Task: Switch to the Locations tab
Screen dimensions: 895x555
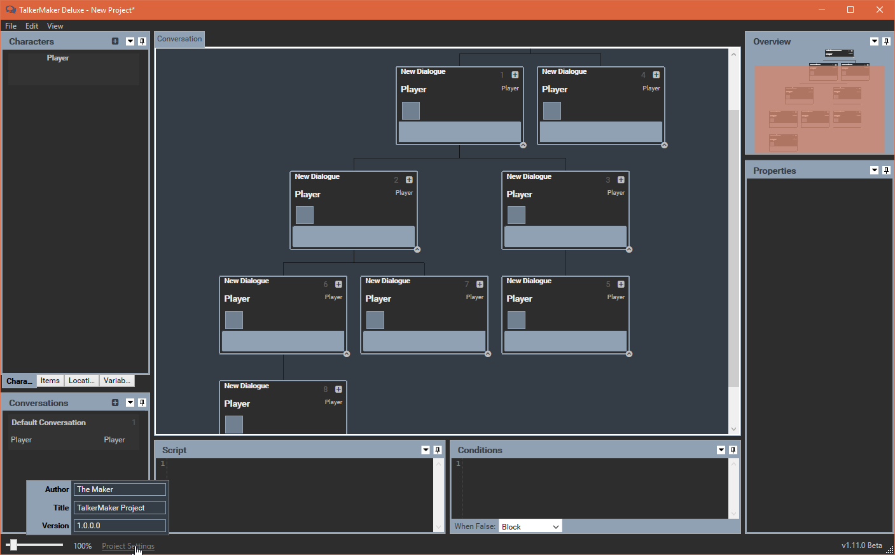Action: click(x=82, y=381)
